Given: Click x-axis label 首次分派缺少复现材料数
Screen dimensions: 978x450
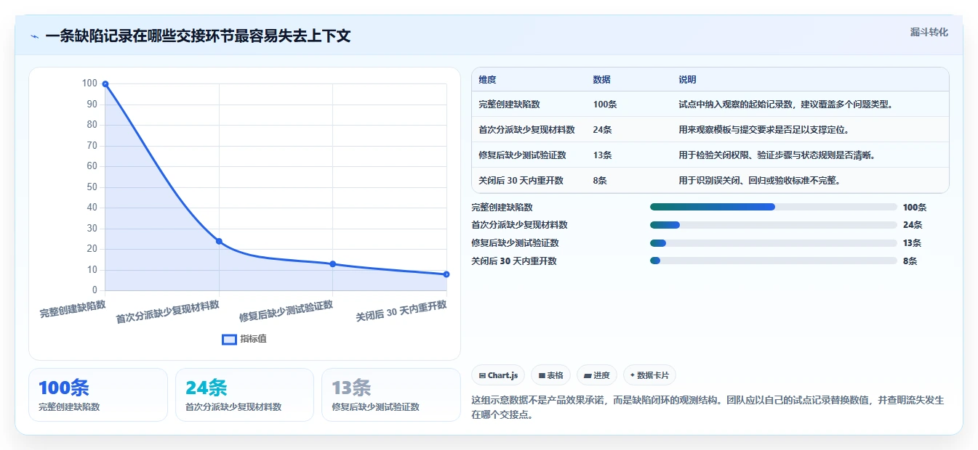Looking at the screenshot, I should click(x=168, y=312).
